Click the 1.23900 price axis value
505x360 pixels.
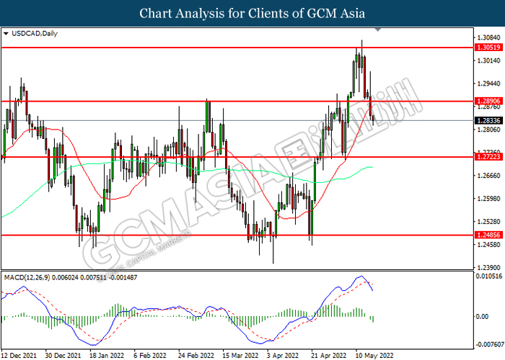[489, 267]
